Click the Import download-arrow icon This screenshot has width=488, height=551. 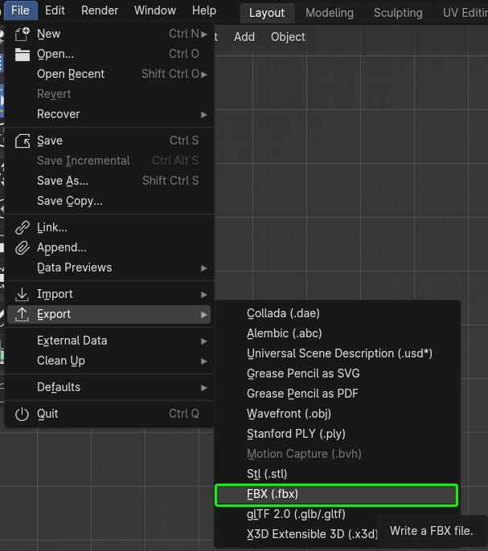(23, 294)
